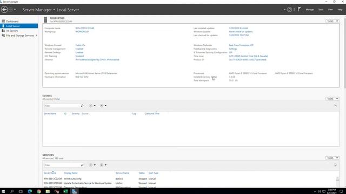Select Update Orchestrator Service for Windows Update row
This screenshot has width=346, height=194.
pyautogui.click(x=189, y=183)
